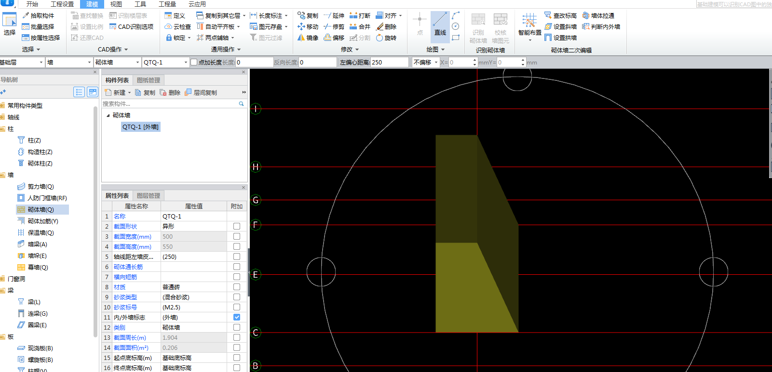772x372 pixels.
Task: Check 附加 box for 截面宽度 row
Action: coord(237,236)
